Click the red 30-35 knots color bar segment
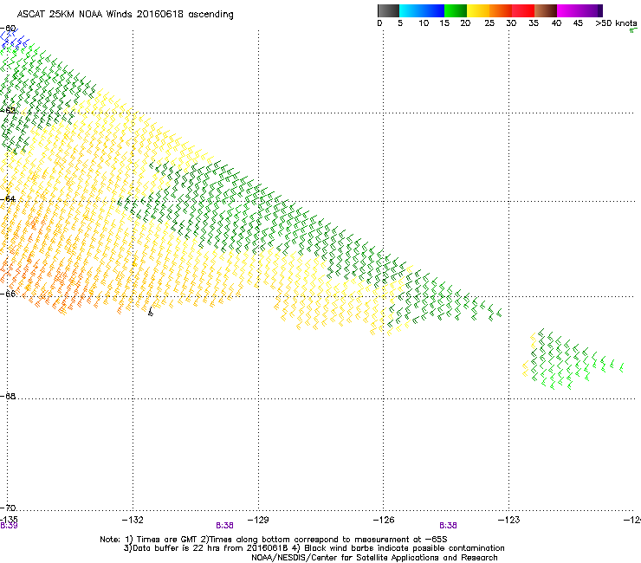The width and height of the screenshot is (641, 563). 523,10
